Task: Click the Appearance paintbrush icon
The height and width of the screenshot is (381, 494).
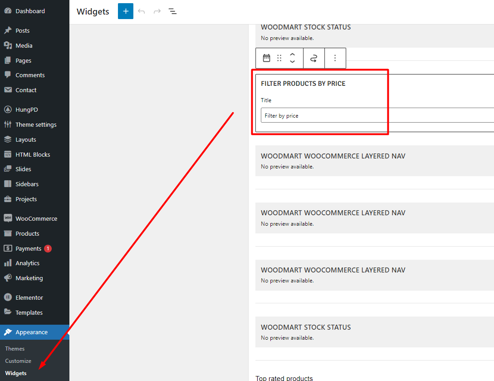Action: (x=8, y=332)
